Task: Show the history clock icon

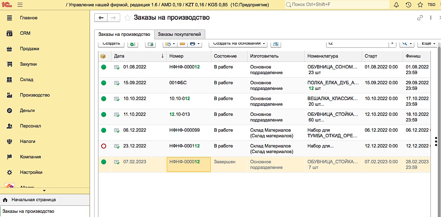Action: 408,5
